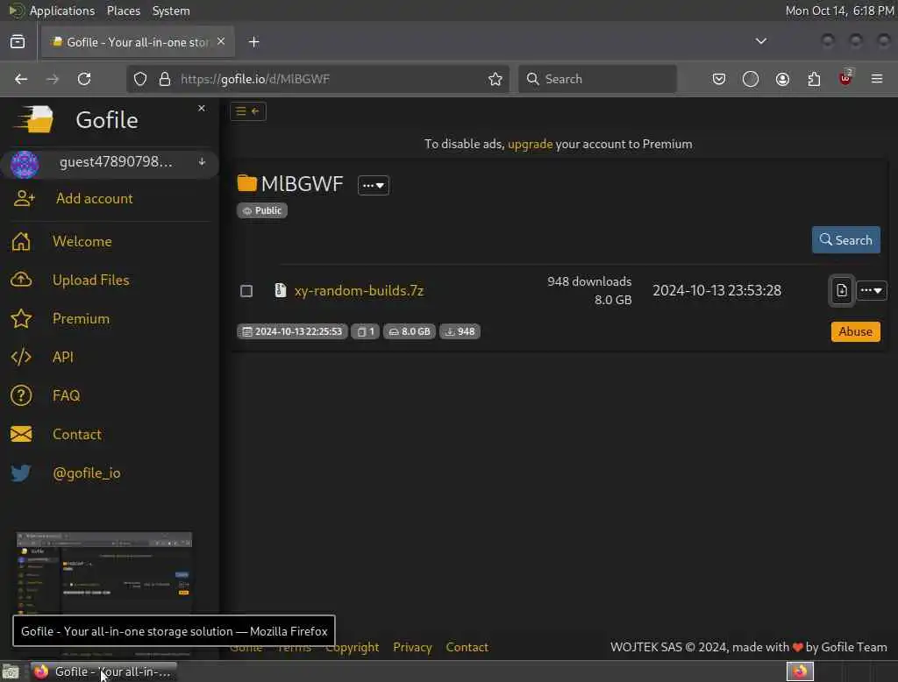Tick the xy-random-builds.7z checkbox
The image size is (898, 682).
pyautogui.click(x=246, y=291)
